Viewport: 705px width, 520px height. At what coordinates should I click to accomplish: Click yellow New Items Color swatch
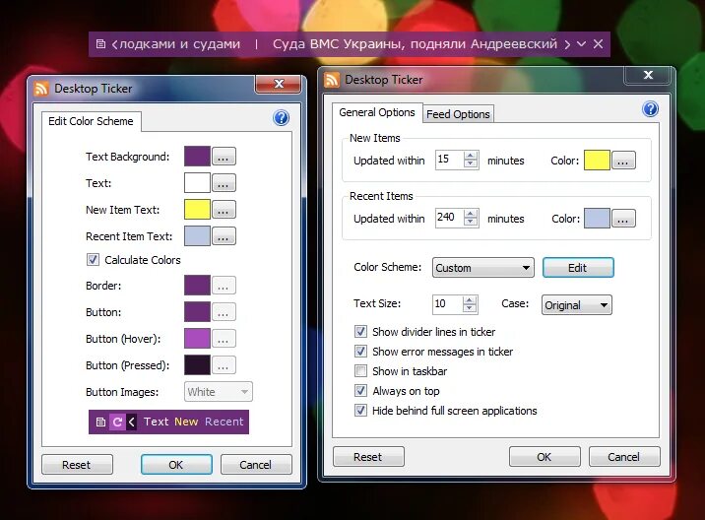597,161
